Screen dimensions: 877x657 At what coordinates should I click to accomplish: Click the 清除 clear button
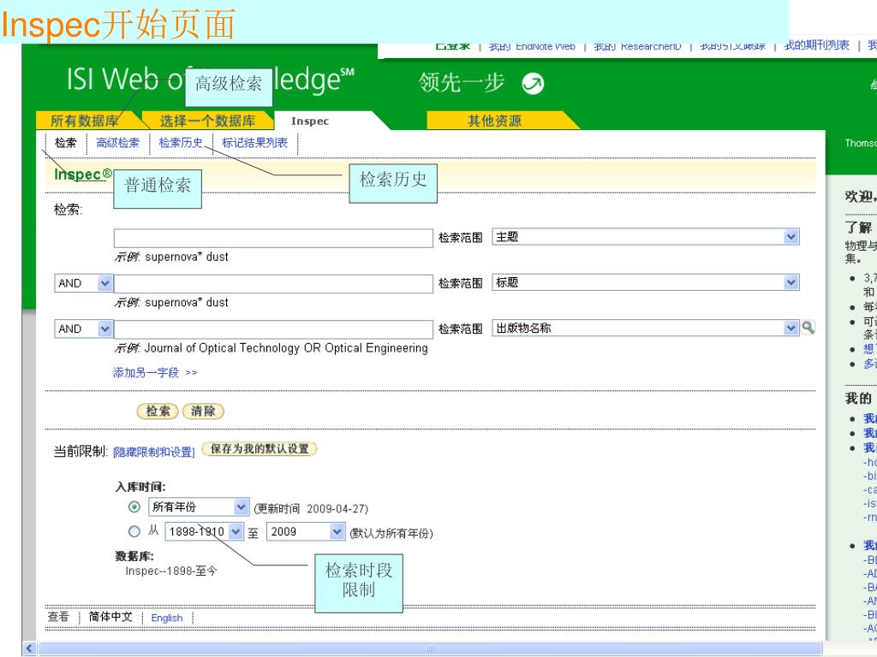[203, 411]
